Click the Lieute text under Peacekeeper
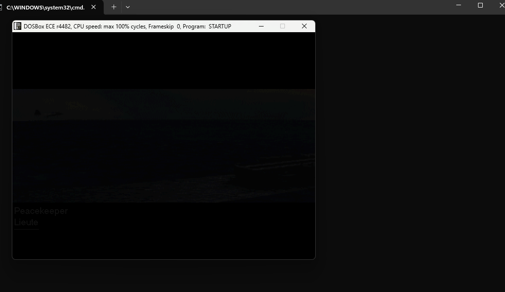The image size is (505, 292). pos(26,222)
